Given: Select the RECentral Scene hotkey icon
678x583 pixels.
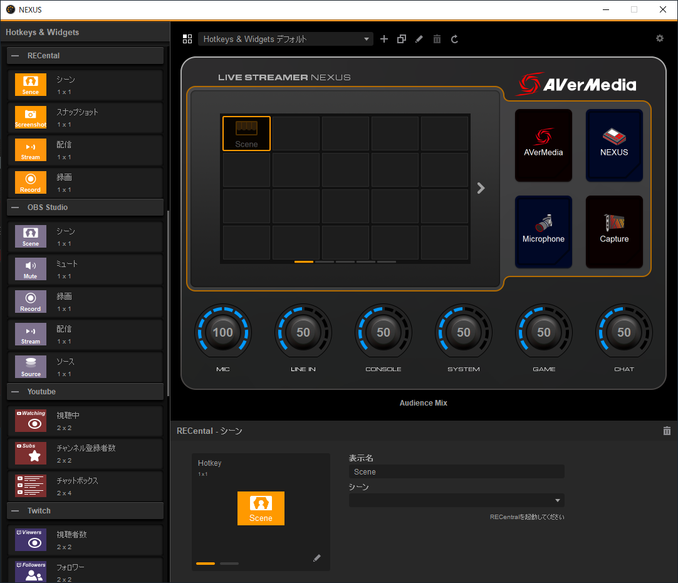Looking at the screenshot, I should point(30,85).
